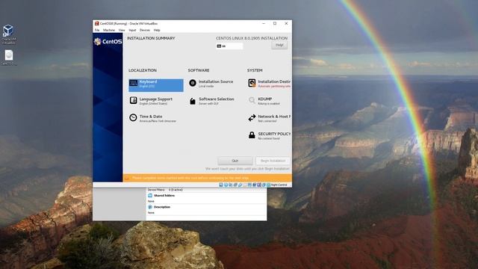Open the Security Policy lock item
The image size is (478, 269).
(269, 136)
